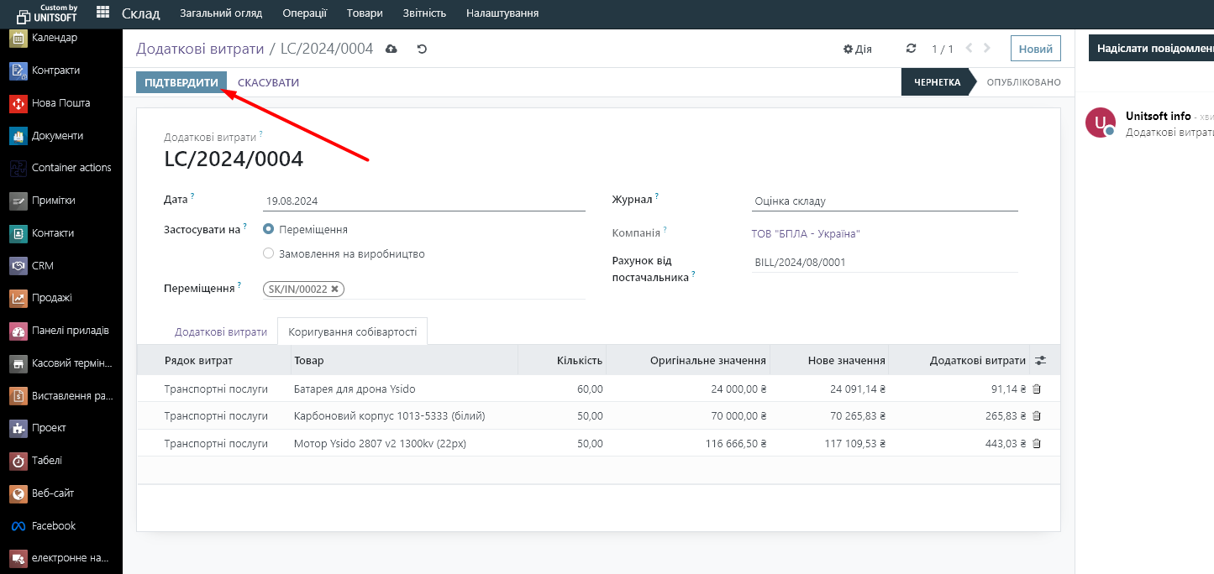Delete the Батарея для дрона Ysido row

1037,389
